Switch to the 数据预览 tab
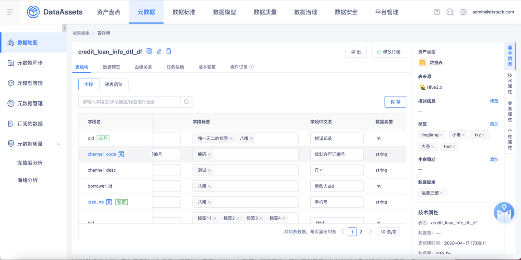Screen dimensions: 521x260 [111, 67]
